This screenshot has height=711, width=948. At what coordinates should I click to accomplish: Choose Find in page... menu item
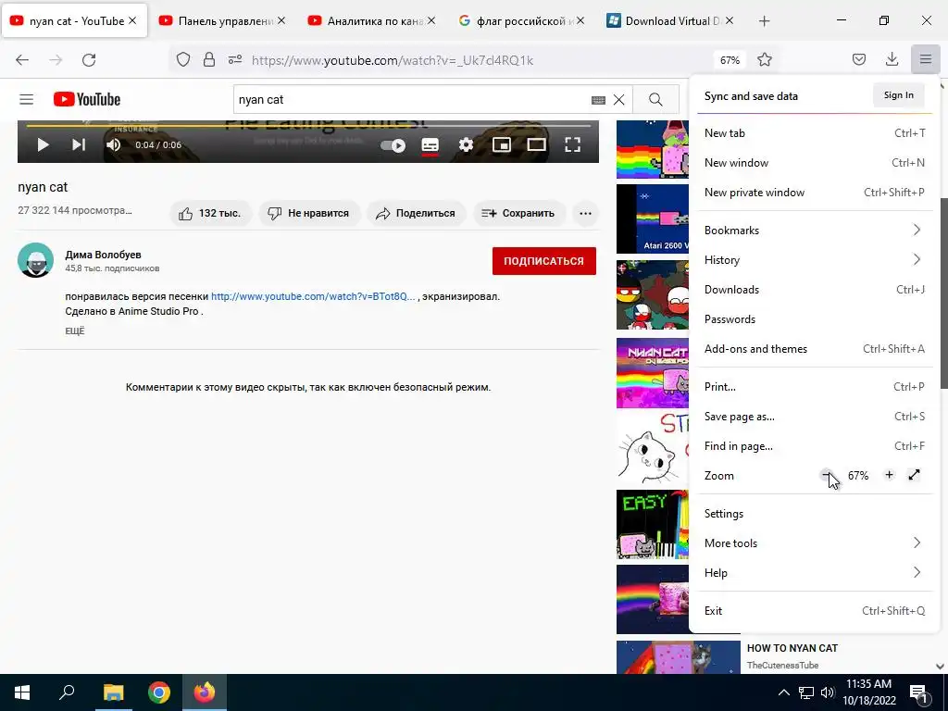(815, 446)
